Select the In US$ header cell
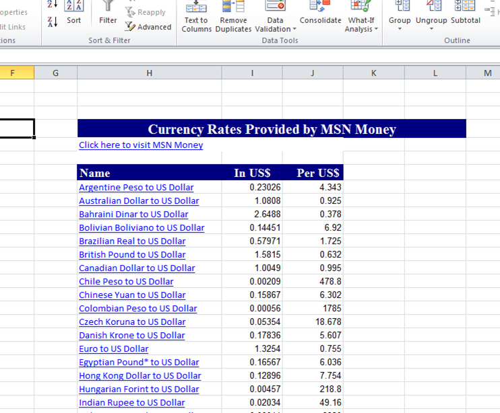Image resolution: width=500 pixels, height=413 pixels. tap(252, 172)
